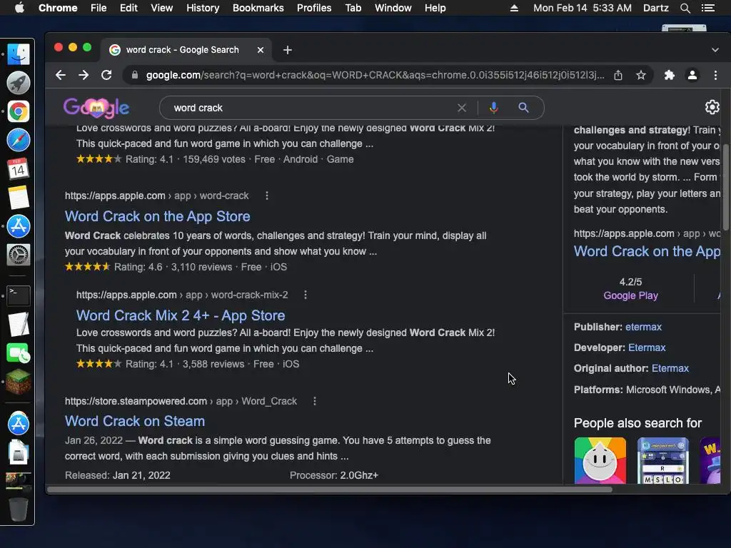Click the Dartz user name in menu bar
Image resolution: width=731 pixels, height=548 pixels.
655,8
